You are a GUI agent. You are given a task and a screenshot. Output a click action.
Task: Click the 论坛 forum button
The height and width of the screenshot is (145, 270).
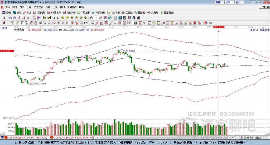coord(228,2)
